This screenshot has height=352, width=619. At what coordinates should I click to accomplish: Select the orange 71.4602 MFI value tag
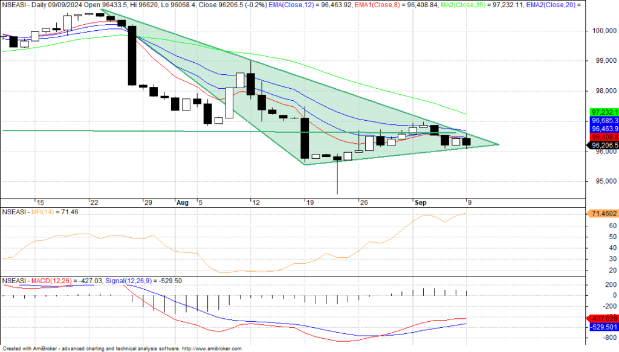coord(602,214)
